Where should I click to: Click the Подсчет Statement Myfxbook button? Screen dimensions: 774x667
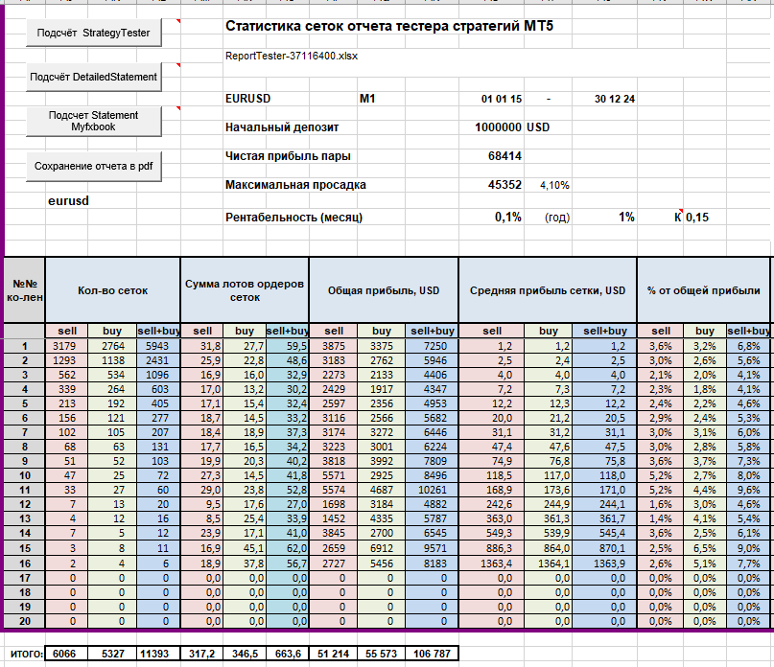tap(94, 122)
